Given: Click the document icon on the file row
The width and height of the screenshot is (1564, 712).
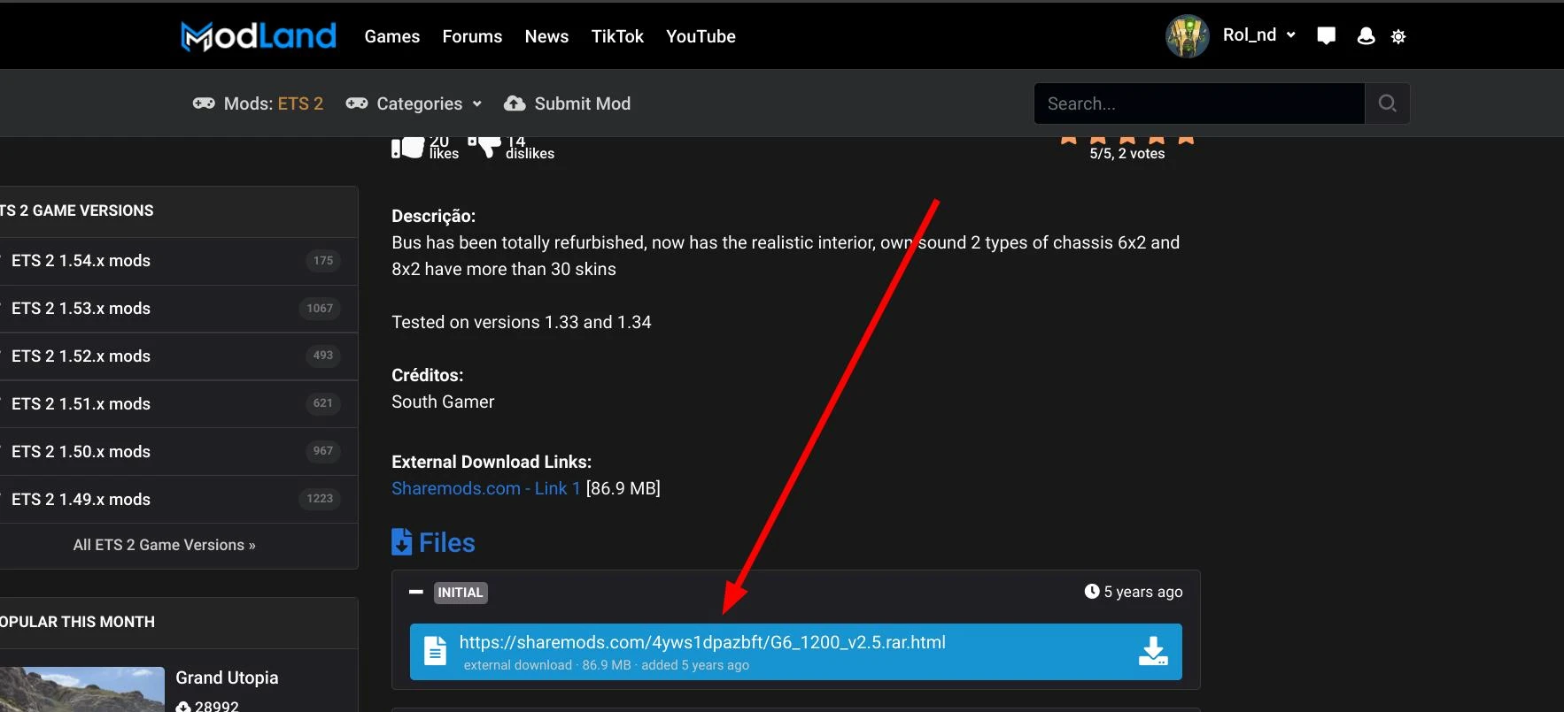Looking at the screenshot, I should 435,651.
